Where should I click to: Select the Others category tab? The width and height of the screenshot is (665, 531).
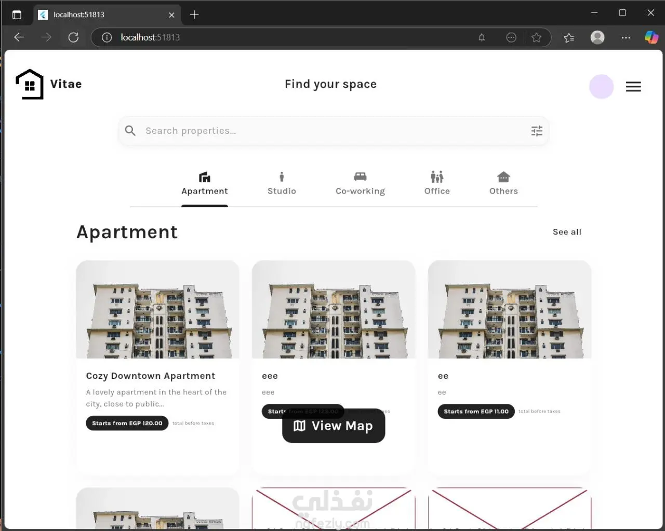coord(503,184)
